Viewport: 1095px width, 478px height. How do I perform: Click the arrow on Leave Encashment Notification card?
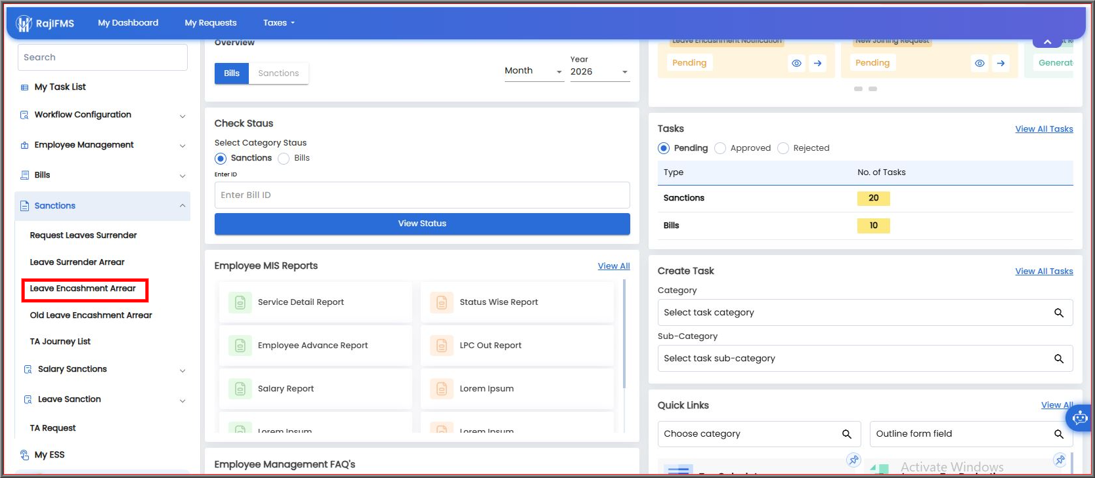pos(818,64)
